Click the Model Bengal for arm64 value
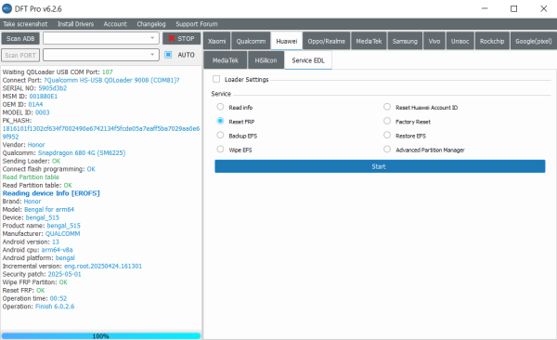 [49, 209]
